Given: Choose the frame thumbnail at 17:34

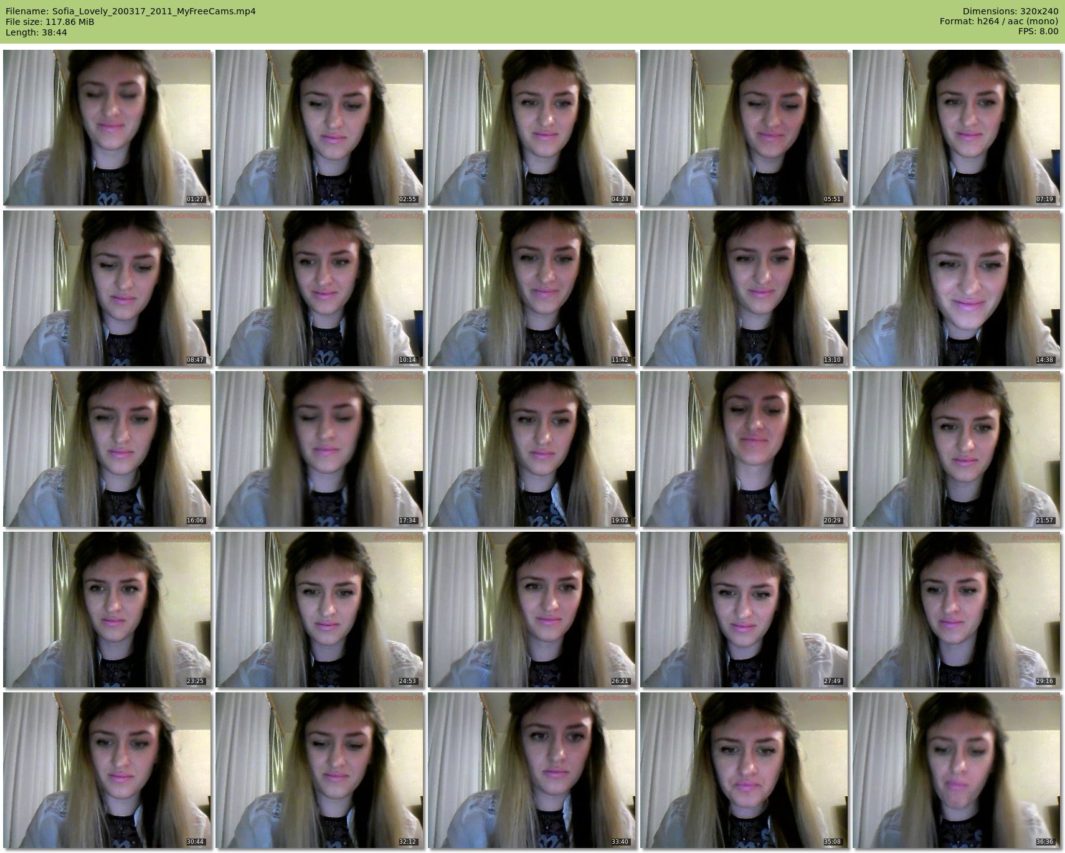Looking at the screenshot, I should pos(319,449).
